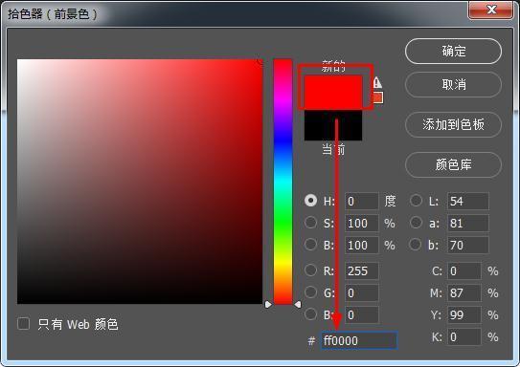Image resolution: width=520 pixels, height=367 pixels.
Task: Click the 确定 button
Action: pyautogui.click(x=453, y=52)
